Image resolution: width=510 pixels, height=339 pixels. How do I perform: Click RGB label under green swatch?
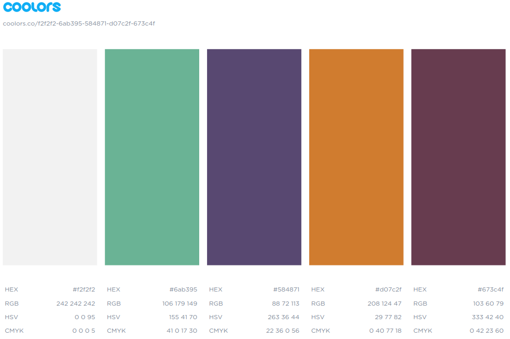(x=114, y=303)
